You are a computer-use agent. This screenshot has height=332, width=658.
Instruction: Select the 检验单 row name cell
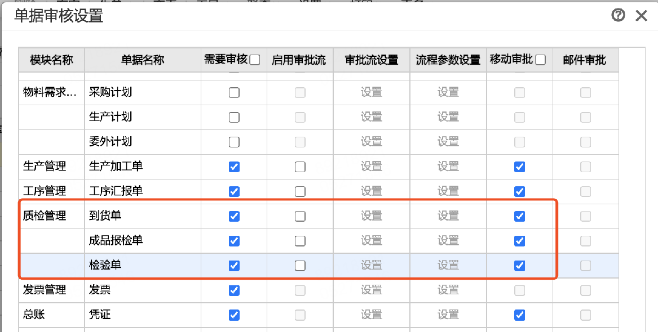click(105, 266)
